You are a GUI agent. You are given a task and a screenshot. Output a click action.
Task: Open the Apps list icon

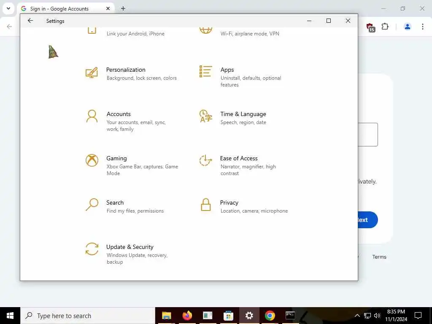tap(205, 71)
